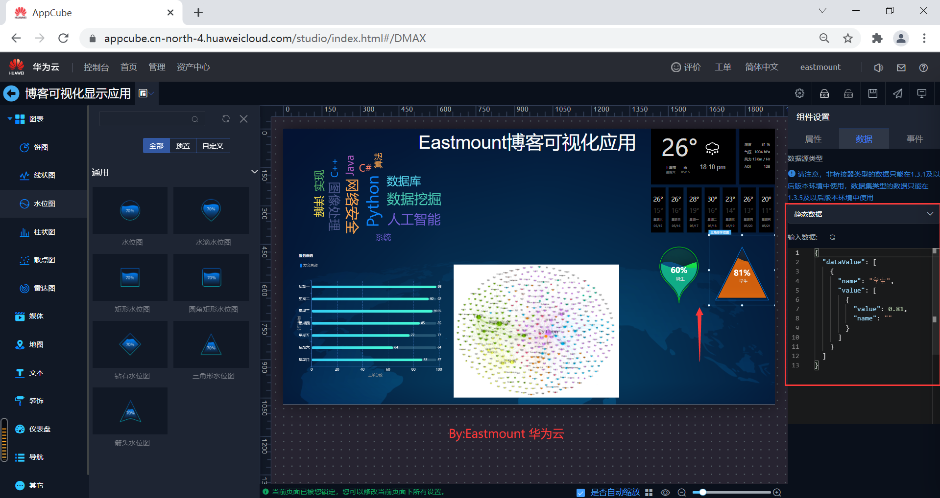The width and height of the screenshot is (940, 498).
Task: Close the component library panel
Action: coord(243,119)
